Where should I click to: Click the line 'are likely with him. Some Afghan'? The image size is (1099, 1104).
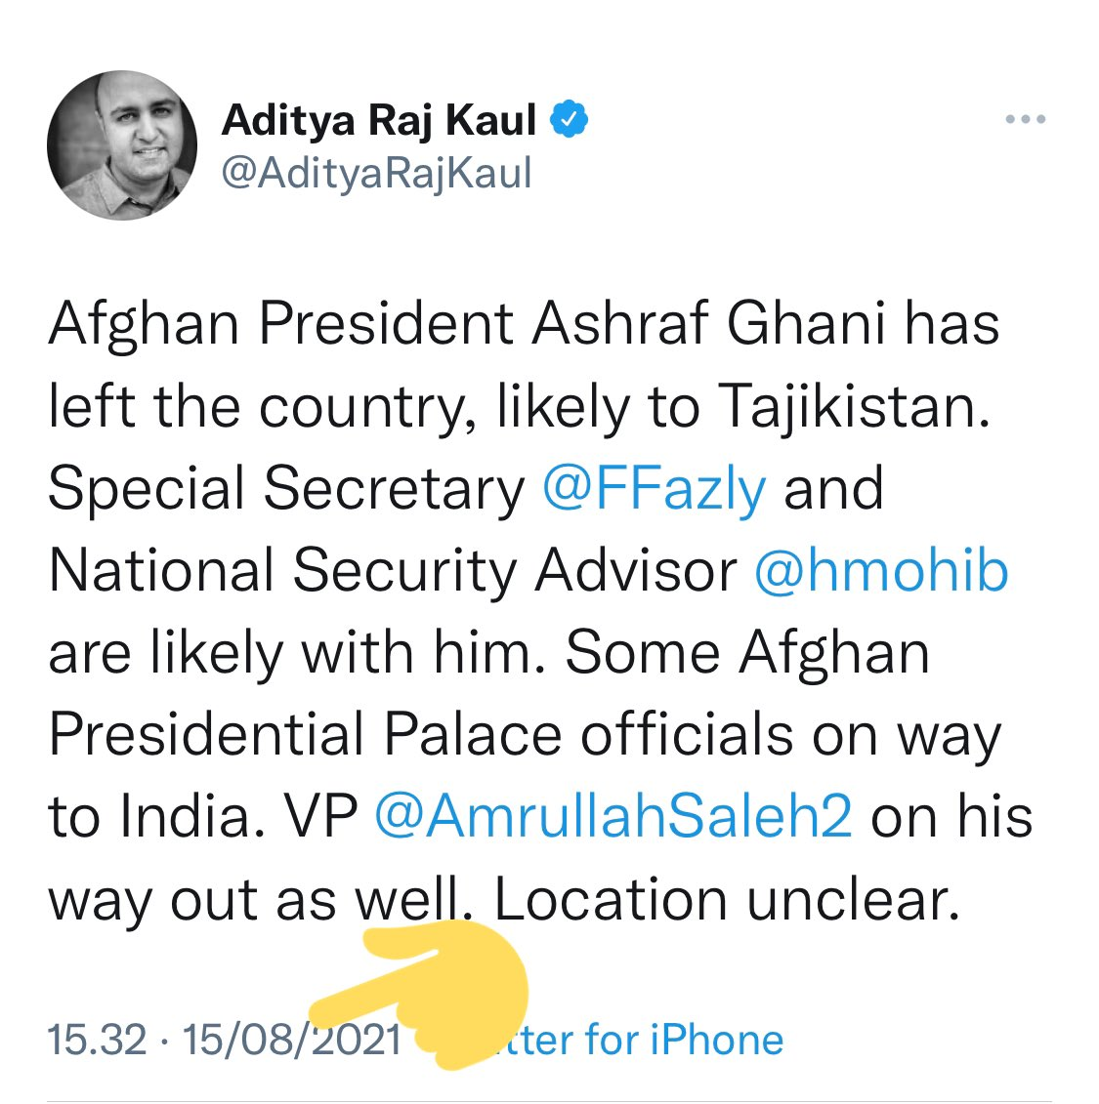(488, 653)
